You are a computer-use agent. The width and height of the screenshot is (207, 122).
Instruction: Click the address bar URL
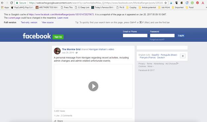96,3
